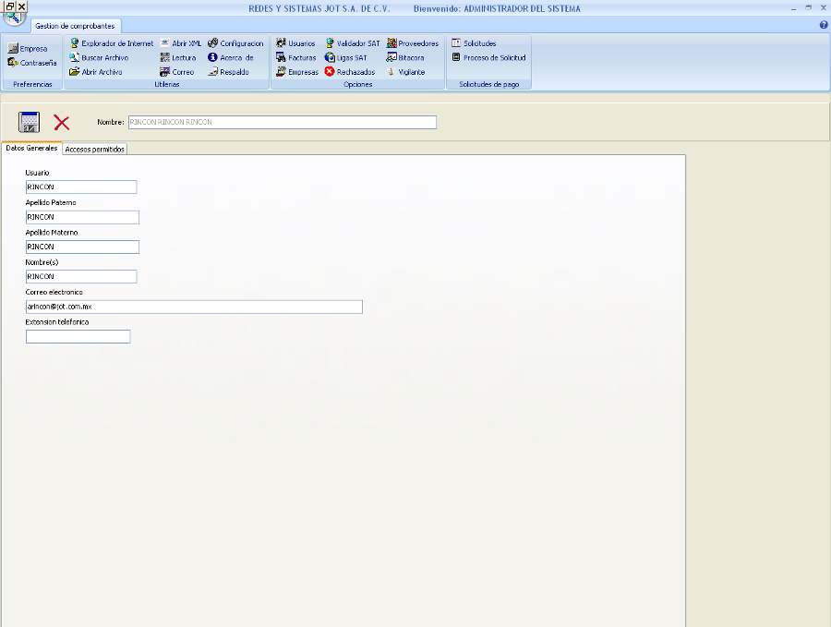Click the save record icon
This screenshot has width=831, height=627.
click(29, 122)
